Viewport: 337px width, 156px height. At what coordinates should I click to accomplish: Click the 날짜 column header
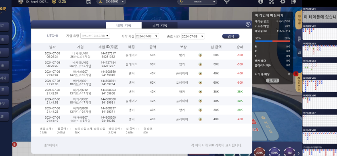tap(52, 47)
